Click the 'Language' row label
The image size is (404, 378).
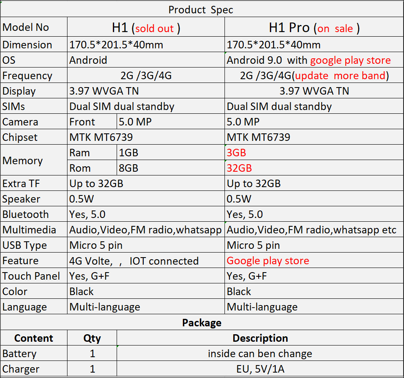tap(34, 307)
